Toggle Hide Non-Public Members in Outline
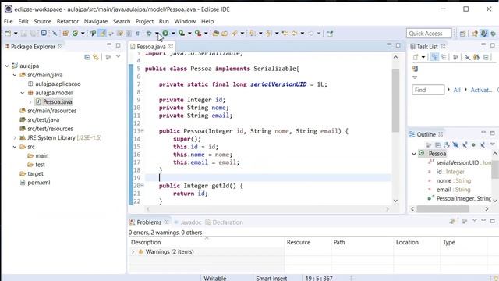This screenshot has width=499, height=281. pyautogui.click(x=473, y=145)
